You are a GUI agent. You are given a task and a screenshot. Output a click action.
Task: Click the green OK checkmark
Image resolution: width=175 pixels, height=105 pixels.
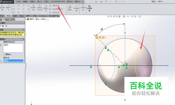(1, 26)
